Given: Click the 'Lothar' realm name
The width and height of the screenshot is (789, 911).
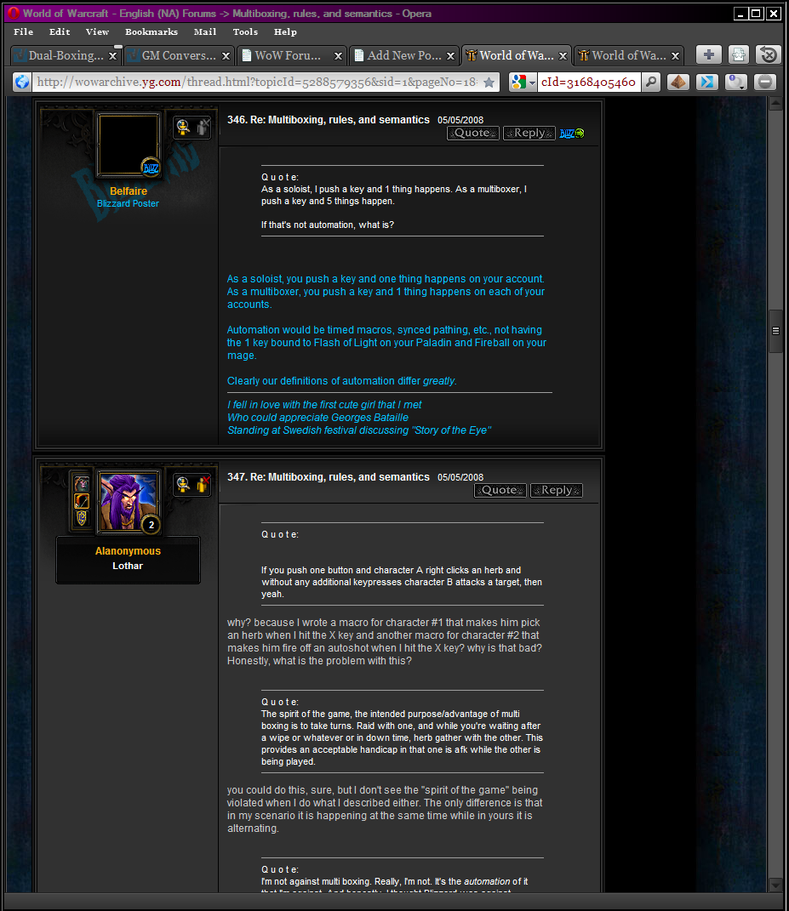Looking at the screenshot, I should tap(128, 566).
